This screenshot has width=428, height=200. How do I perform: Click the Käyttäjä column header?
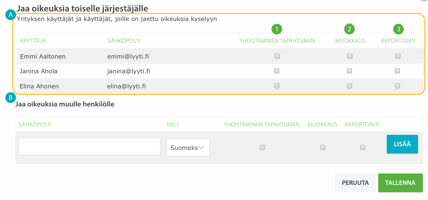(x=33, y=41)
